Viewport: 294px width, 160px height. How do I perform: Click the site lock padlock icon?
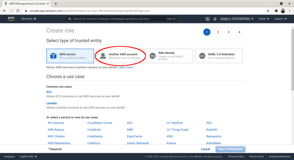coord(26,11)
